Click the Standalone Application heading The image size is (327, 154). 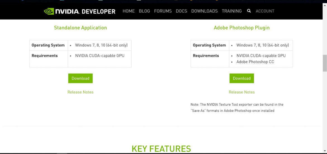80,28
